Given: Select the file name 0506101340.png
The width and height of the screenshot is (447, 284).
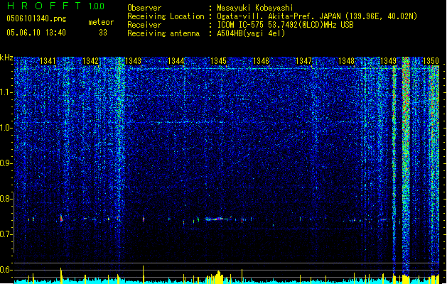Looking at the screenshot, I should [x=36, y=19].
